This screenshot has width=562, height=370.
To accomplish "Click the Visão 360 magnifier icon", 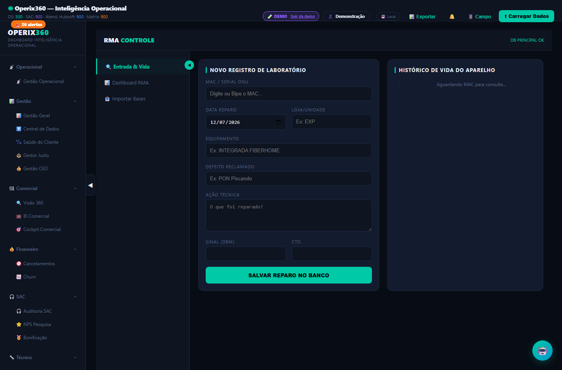I will [19, 203].
